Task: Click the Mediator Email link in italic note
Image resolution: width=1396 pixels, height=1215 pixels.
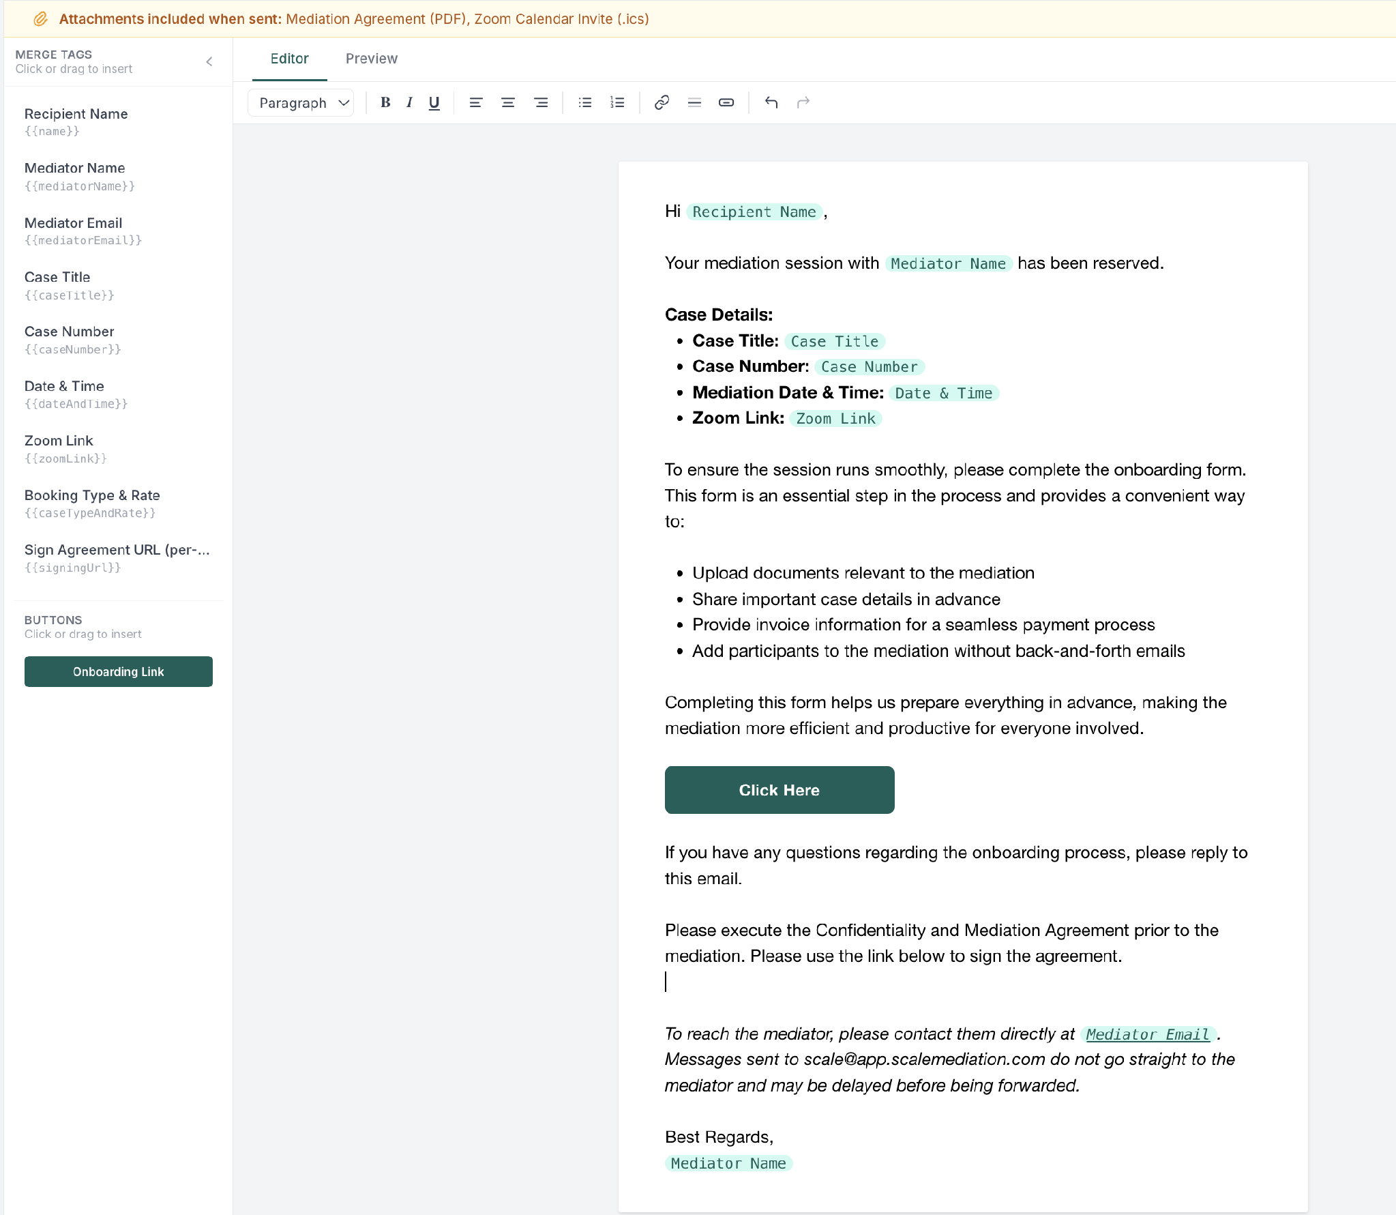Action: click(1148, 1034)
